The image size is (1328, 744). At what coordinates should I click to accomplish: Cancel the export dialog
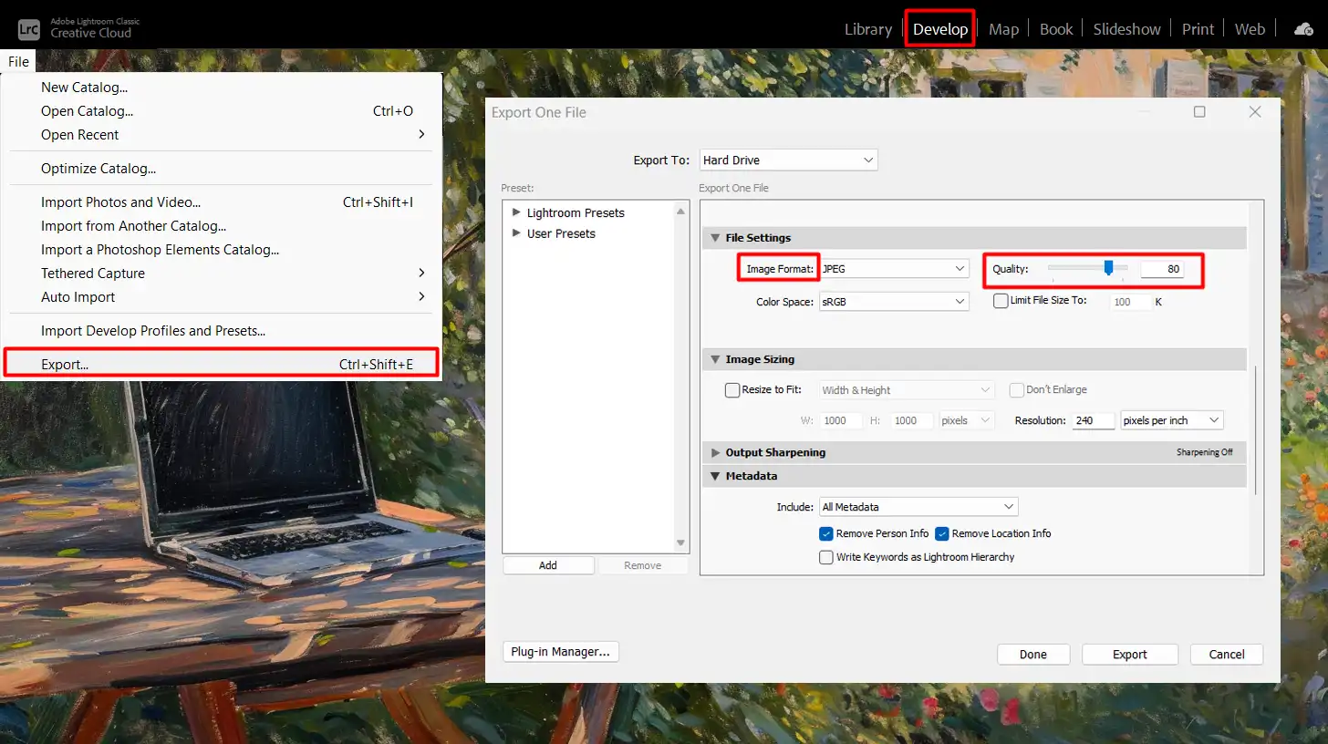(1227, 655)
